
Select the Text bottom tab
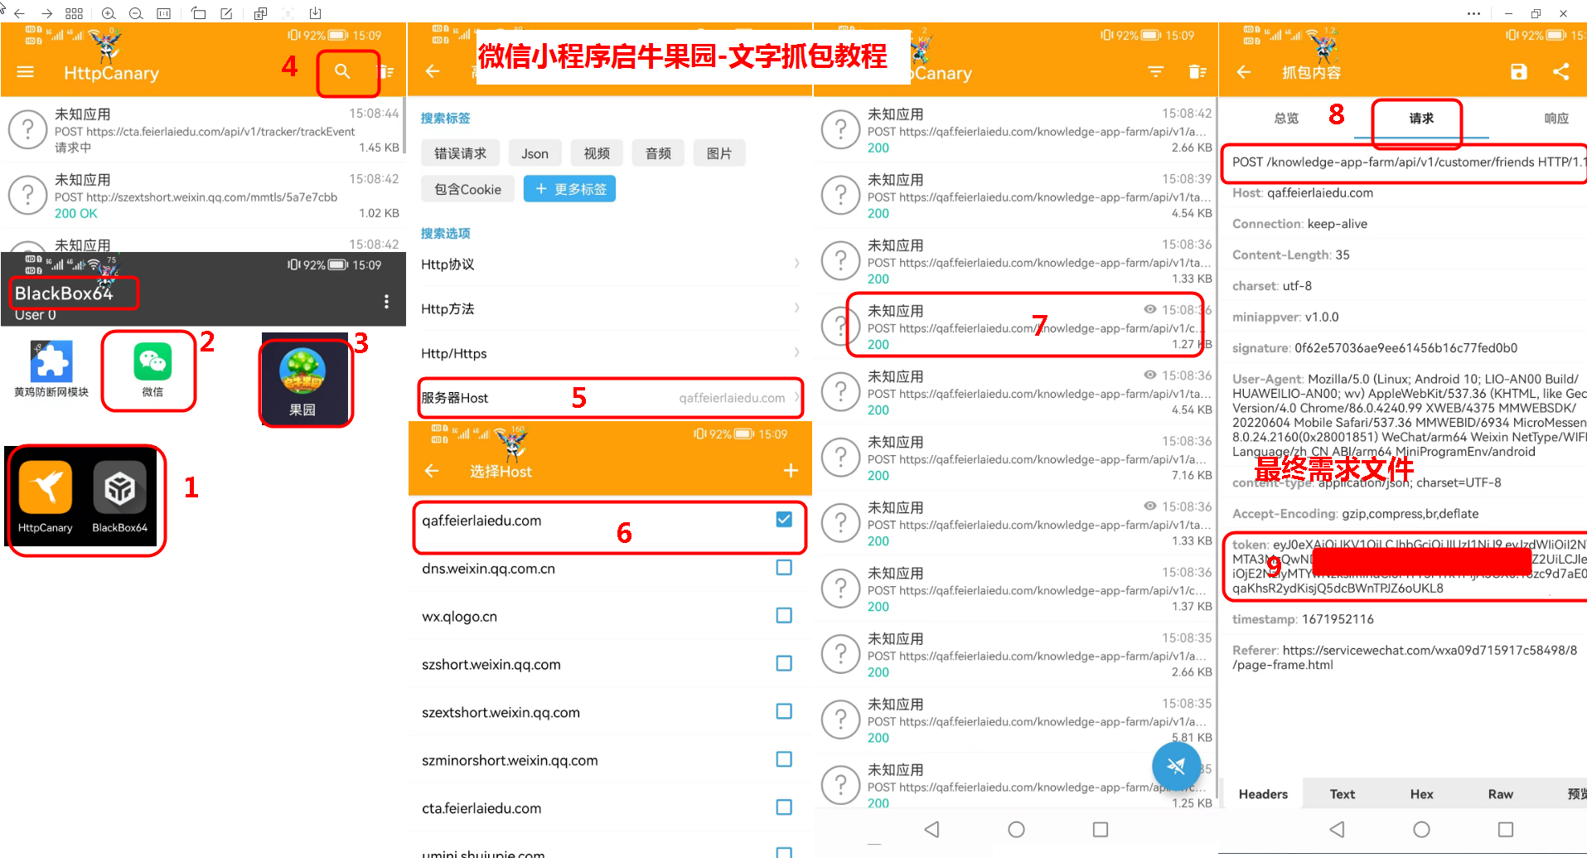tap(1343, 793)
